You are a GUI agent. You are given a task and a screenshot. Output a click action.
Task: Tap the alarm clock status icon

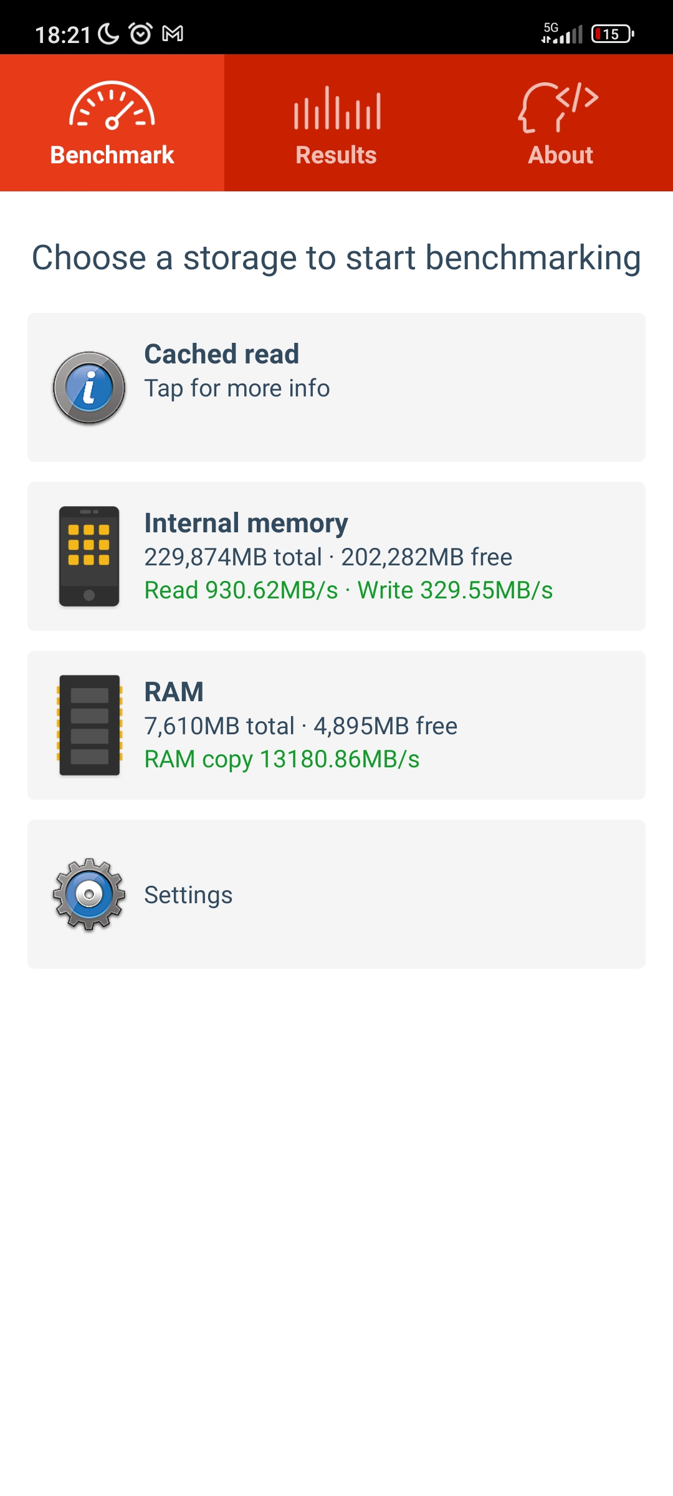140,34
